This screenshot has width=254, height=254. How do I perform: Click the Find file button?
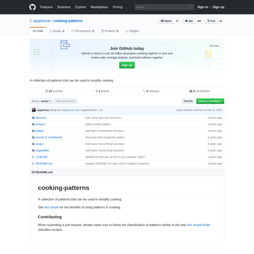tap(188, 101)
